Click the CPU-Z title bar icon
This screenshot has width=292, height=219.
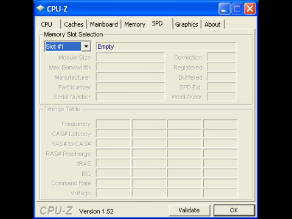coord(41,9)
